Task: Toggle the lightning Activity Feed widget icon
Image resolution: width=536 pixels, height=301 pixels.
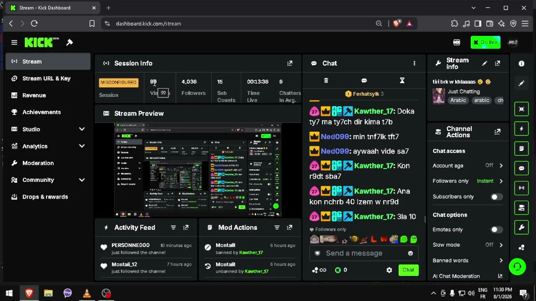Action: (521, 129)
